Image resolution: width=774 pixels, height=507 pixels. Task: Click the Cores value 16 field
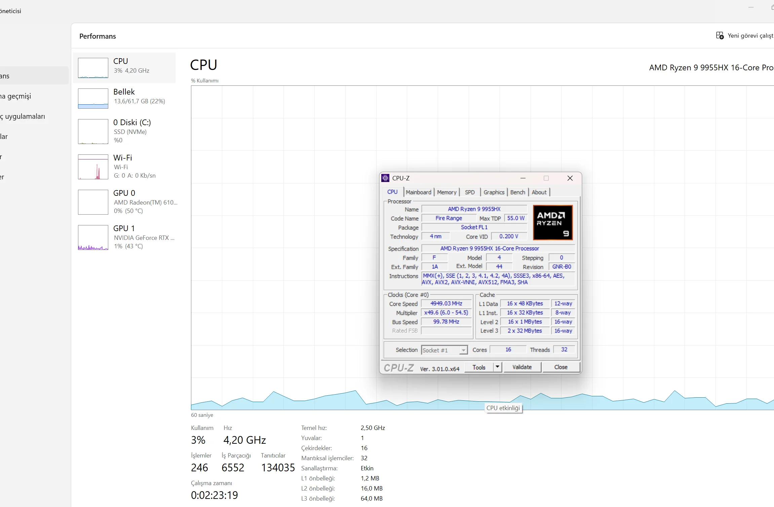coord(508,350)
